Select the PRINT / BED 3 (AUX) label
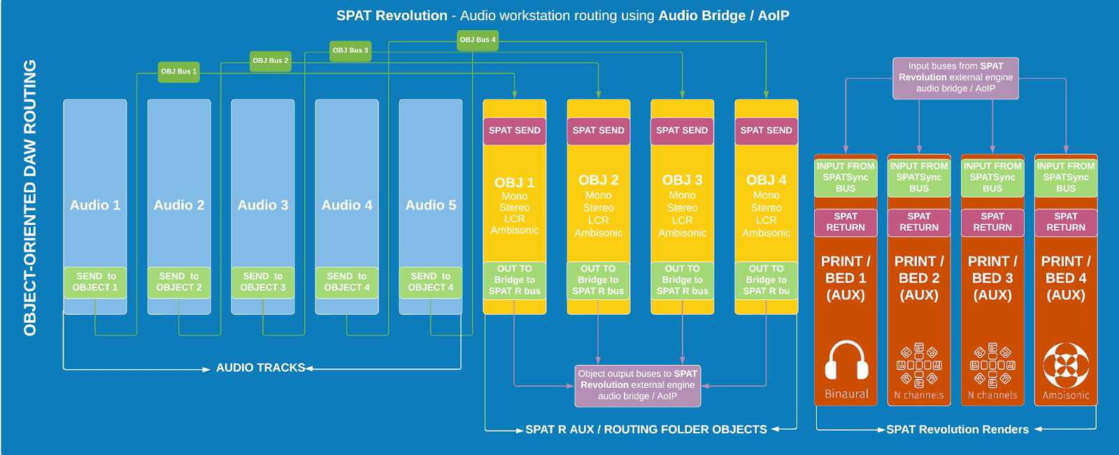The height and width of the screenshot is (455, 1119). pos(992,278)
